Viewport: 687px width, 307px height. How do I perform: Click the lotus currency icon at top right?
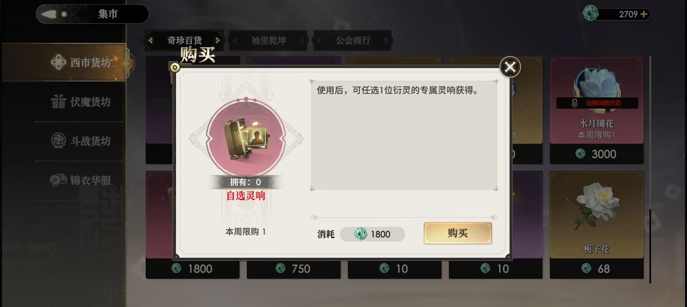tap(591, 13)
